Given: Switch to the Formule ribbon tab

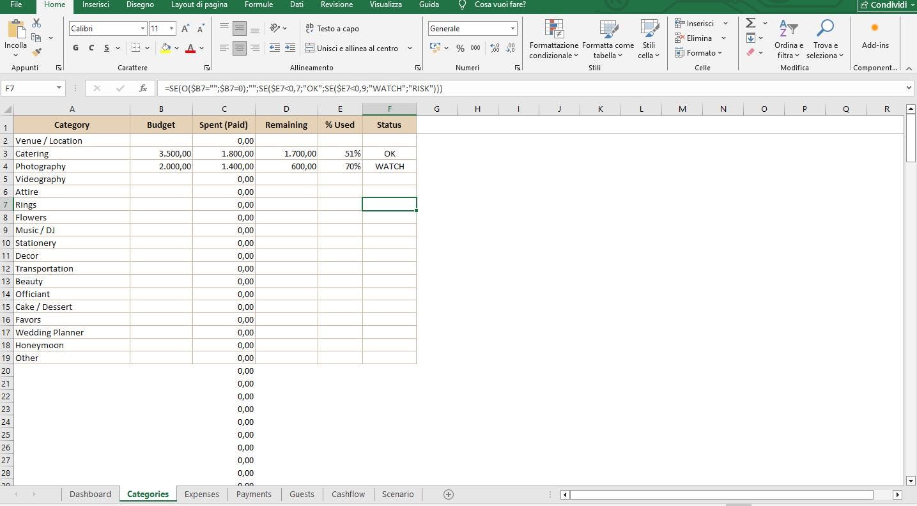Looking at the screenshot, I should click(x=258, y=5).
